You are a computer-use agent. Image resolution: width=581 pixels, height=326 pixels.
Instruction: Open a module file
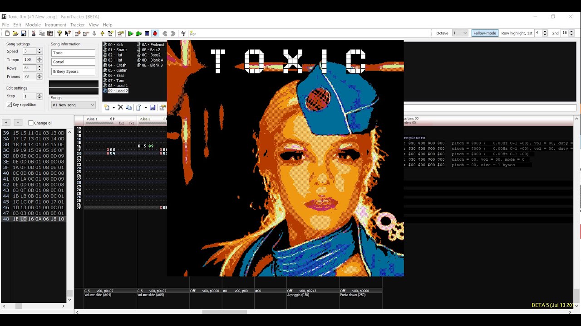[15, 34]
